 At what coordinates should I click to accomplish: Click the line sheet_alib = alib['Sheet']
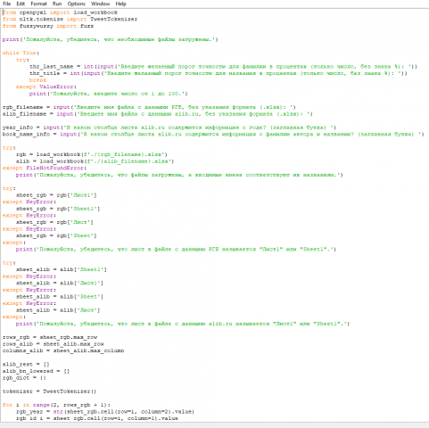click(60, 297)
